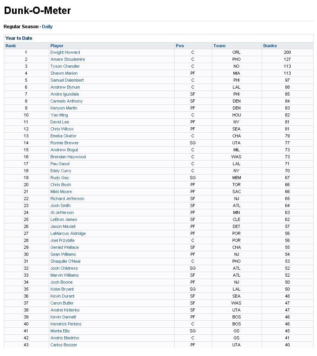
Task: Open Carlos Boozer's player link
Action: coord(64,345)
